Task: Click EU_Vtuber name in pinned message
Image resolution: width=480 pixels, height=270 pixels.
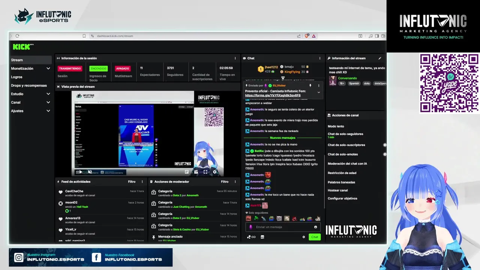Action: tap(279, 85)
